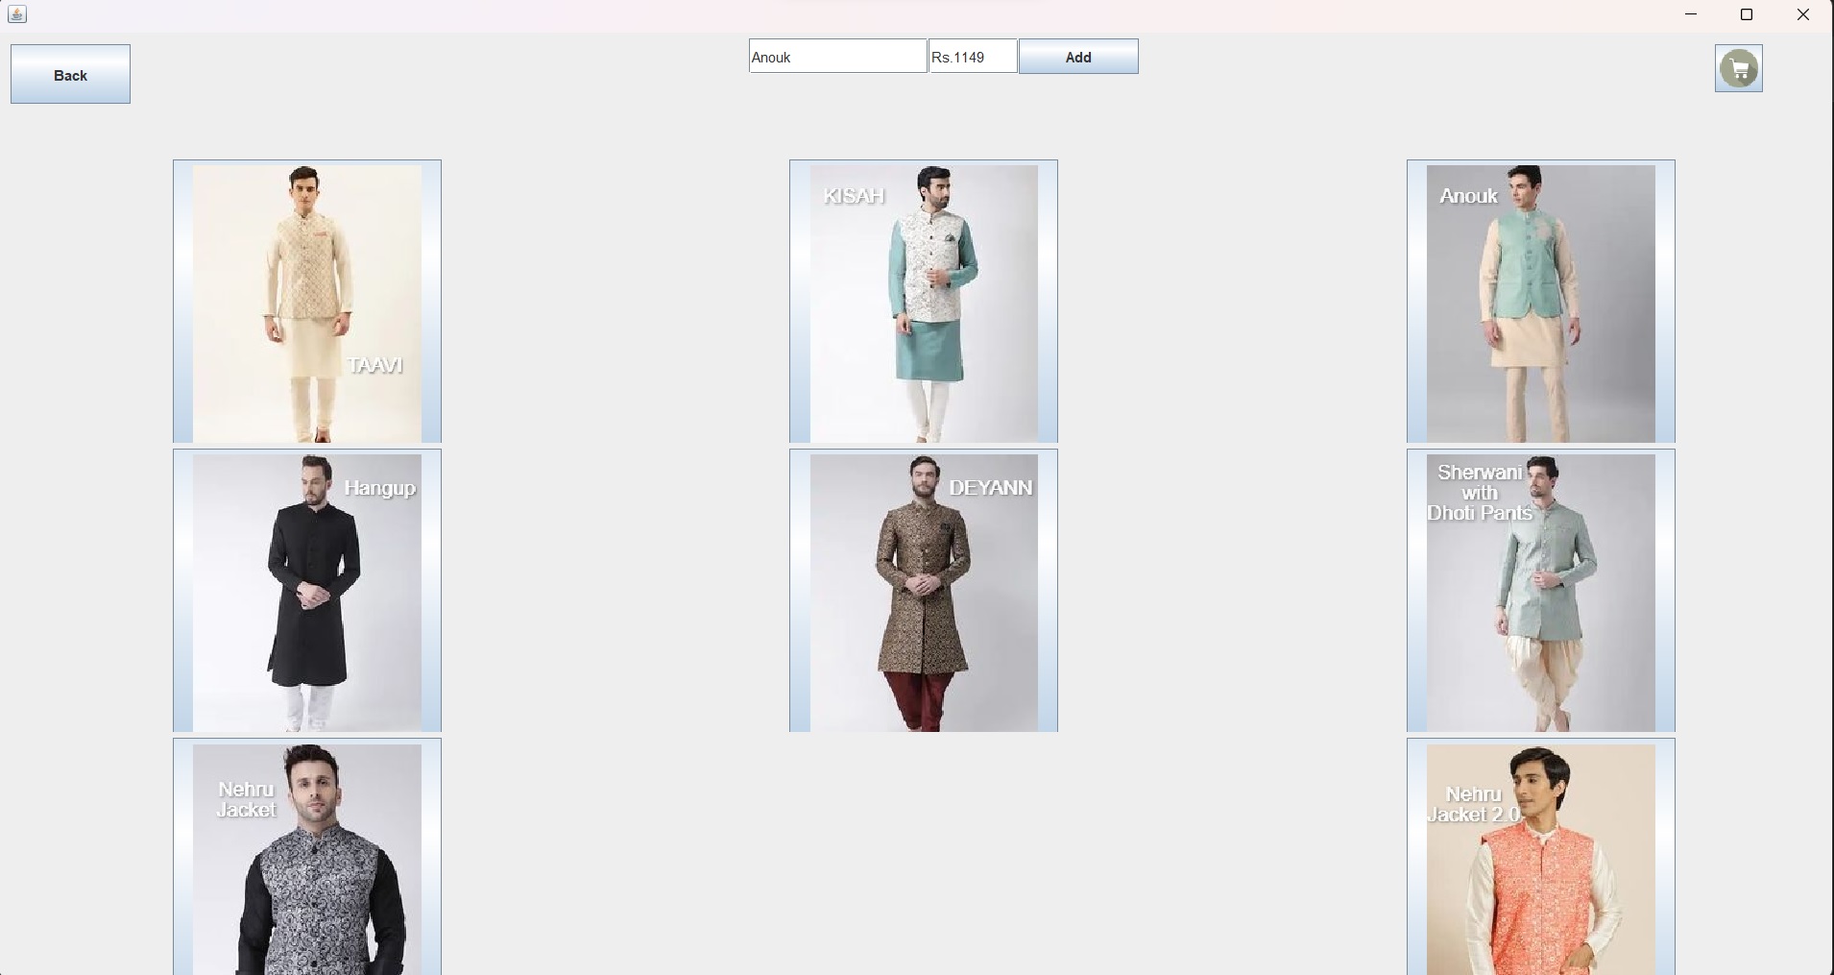Click the KISAH label text
The width and height of the screenshot is (1834, 975).
click(x=853, y=195)
